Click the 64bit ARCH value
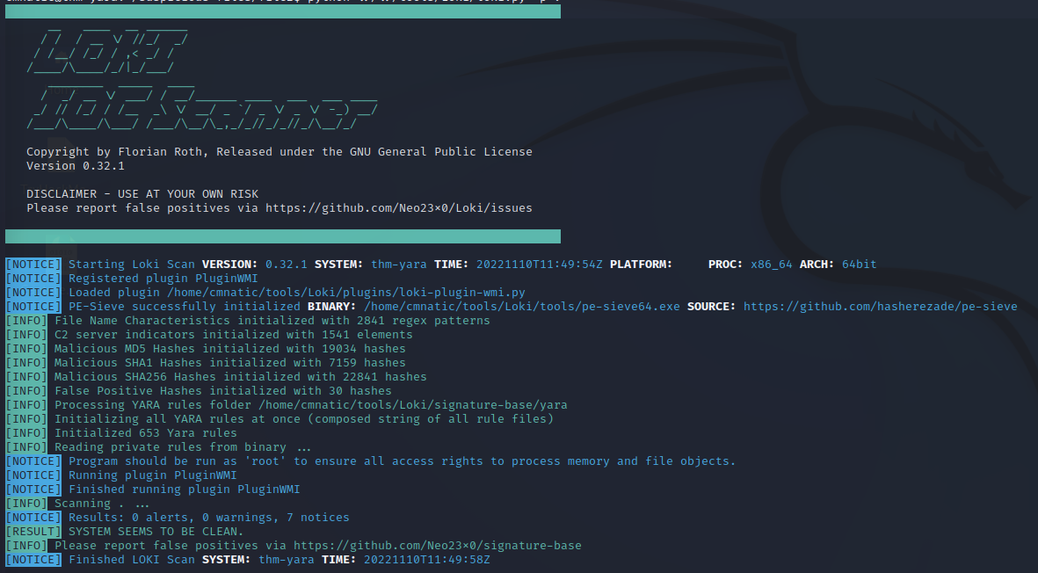The width and height of the screenshot is (1038, 573). 859,265
